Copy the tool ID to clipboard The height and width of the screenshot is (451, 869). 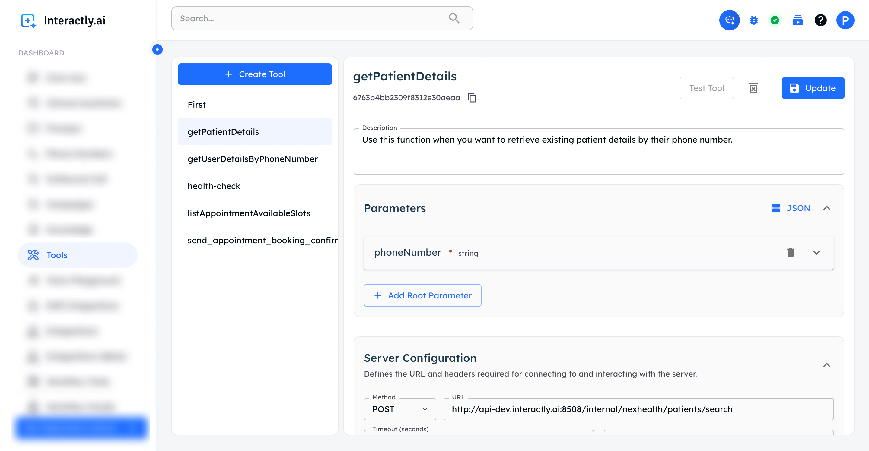[472, 98]
